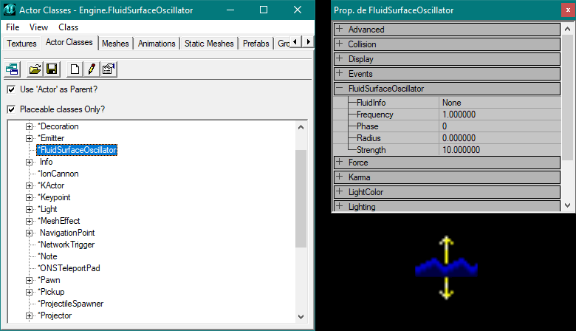This screenshot has height=331, width=576.
Task: Click the New script blank page icon
Action: click(x=75, y=69)
